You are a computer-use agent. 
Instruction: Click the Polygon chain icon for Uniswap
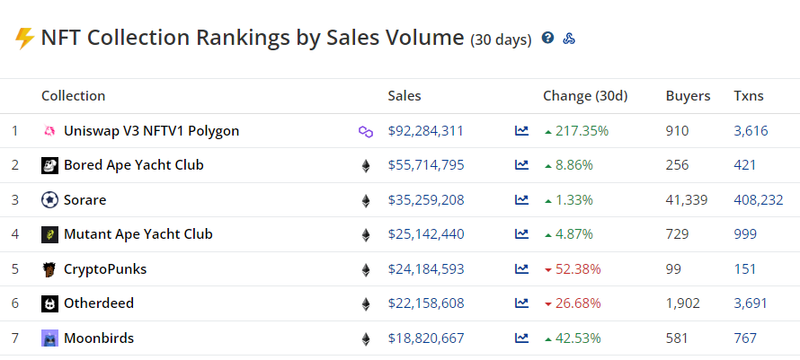366,131
